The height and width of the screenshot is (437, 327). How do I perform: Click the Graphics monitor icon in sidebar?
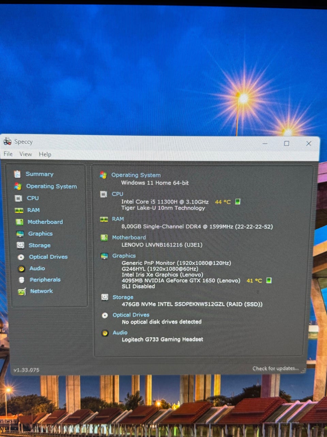pos(20,234)
